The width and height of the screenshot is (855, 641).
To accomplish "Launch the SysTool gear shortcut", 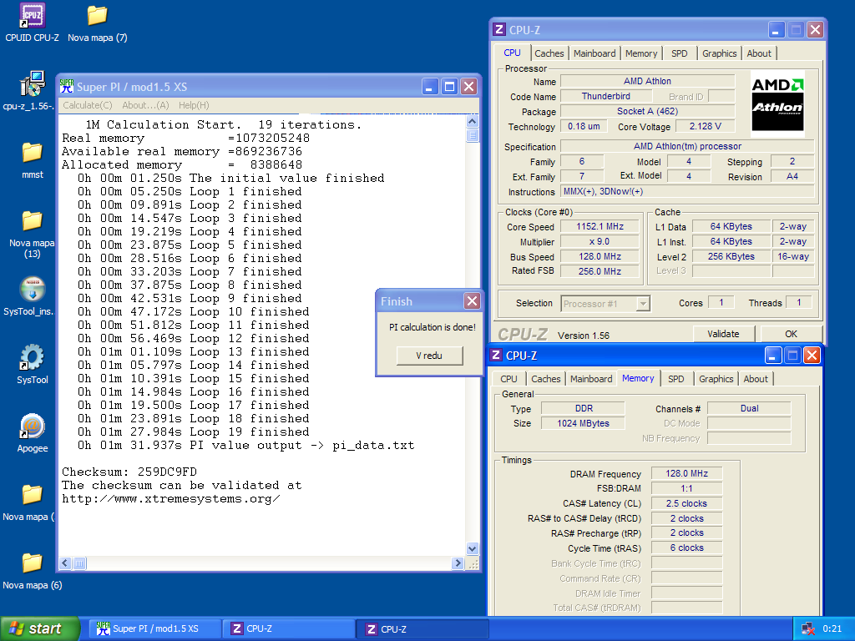I will click(33, 364).
